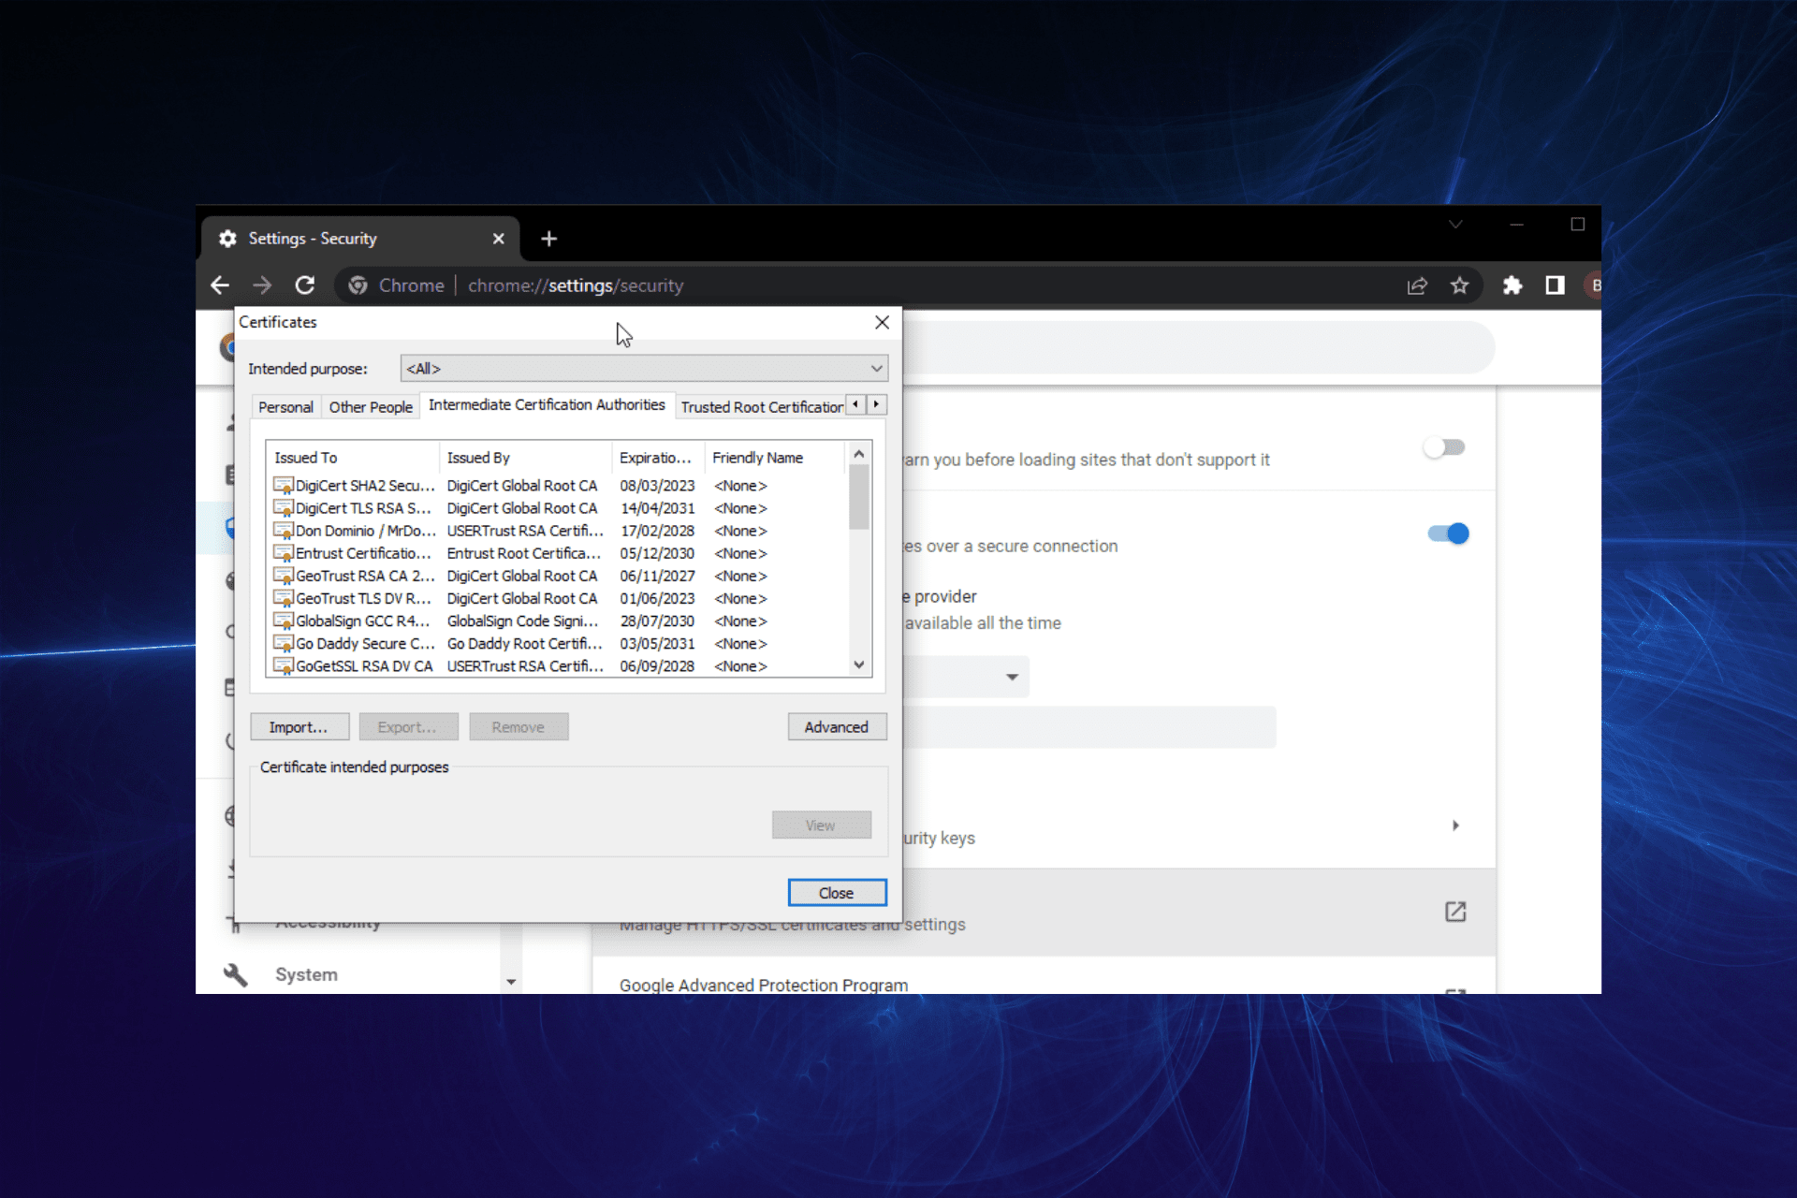This screenshot has width=1797, height=1198.
Task: Click the Import... button
Action: tap(299, 727)
